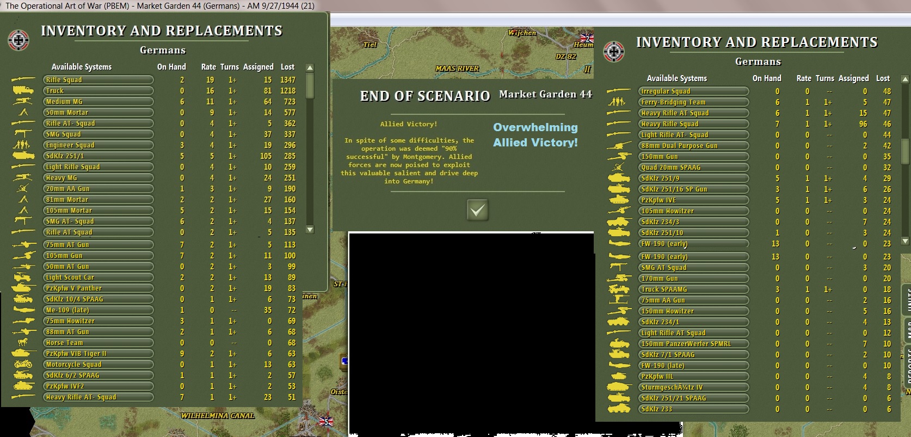This screenshot has height=437, width=911.
Task: Click the "Allied Victory!" message line
Action: coord(409,124)
